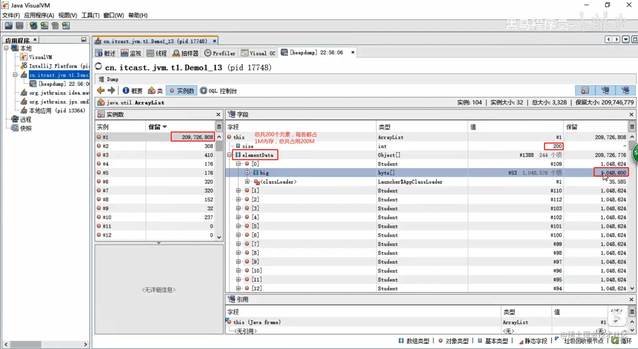Open the 窗口(W) menu
Screen dimensions: 638x349
pos(114,15)
